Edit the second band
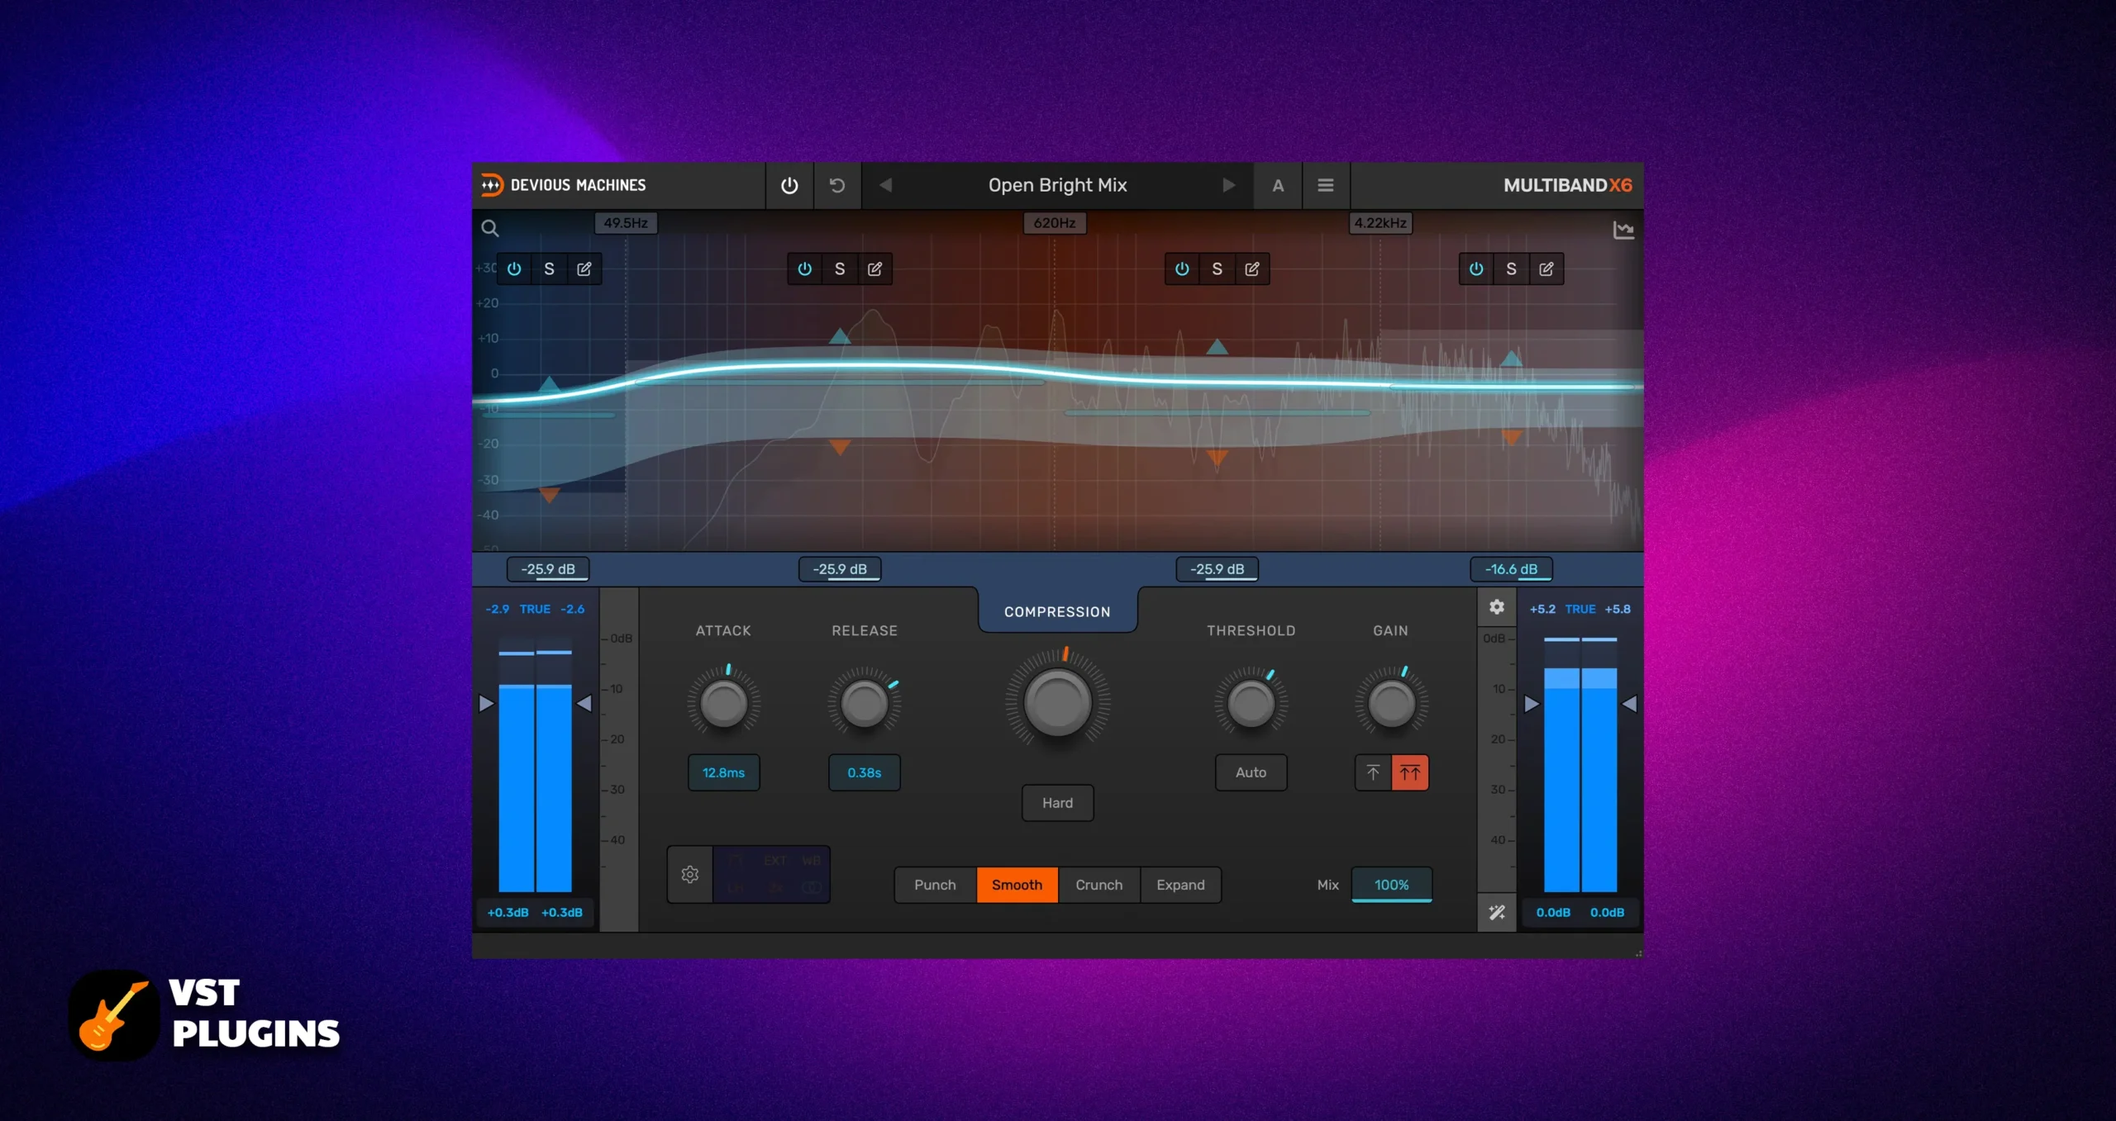This screenshot has width=2116, height=1121. (x=875, y=269)
